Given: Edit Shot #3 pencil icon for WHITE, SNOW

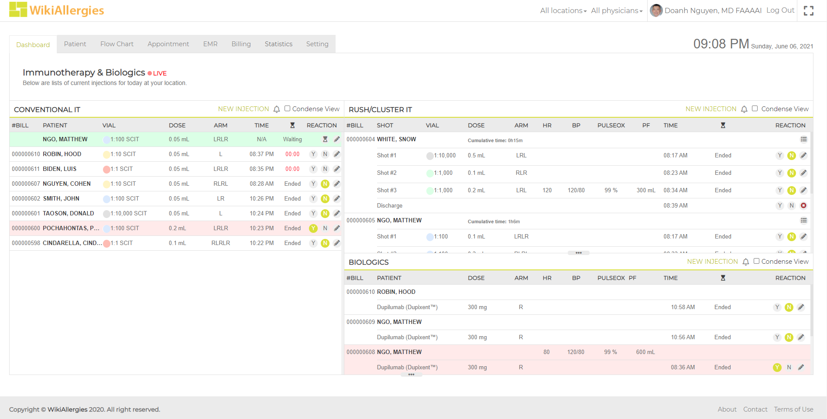Looking at the screenshot, I should [x=803, y=191].
